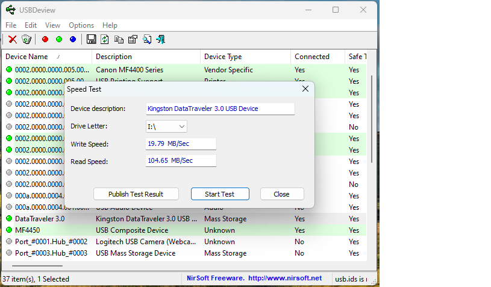Click gray icon of Port_#0001.Hub_#0002 row

point(9,242)
